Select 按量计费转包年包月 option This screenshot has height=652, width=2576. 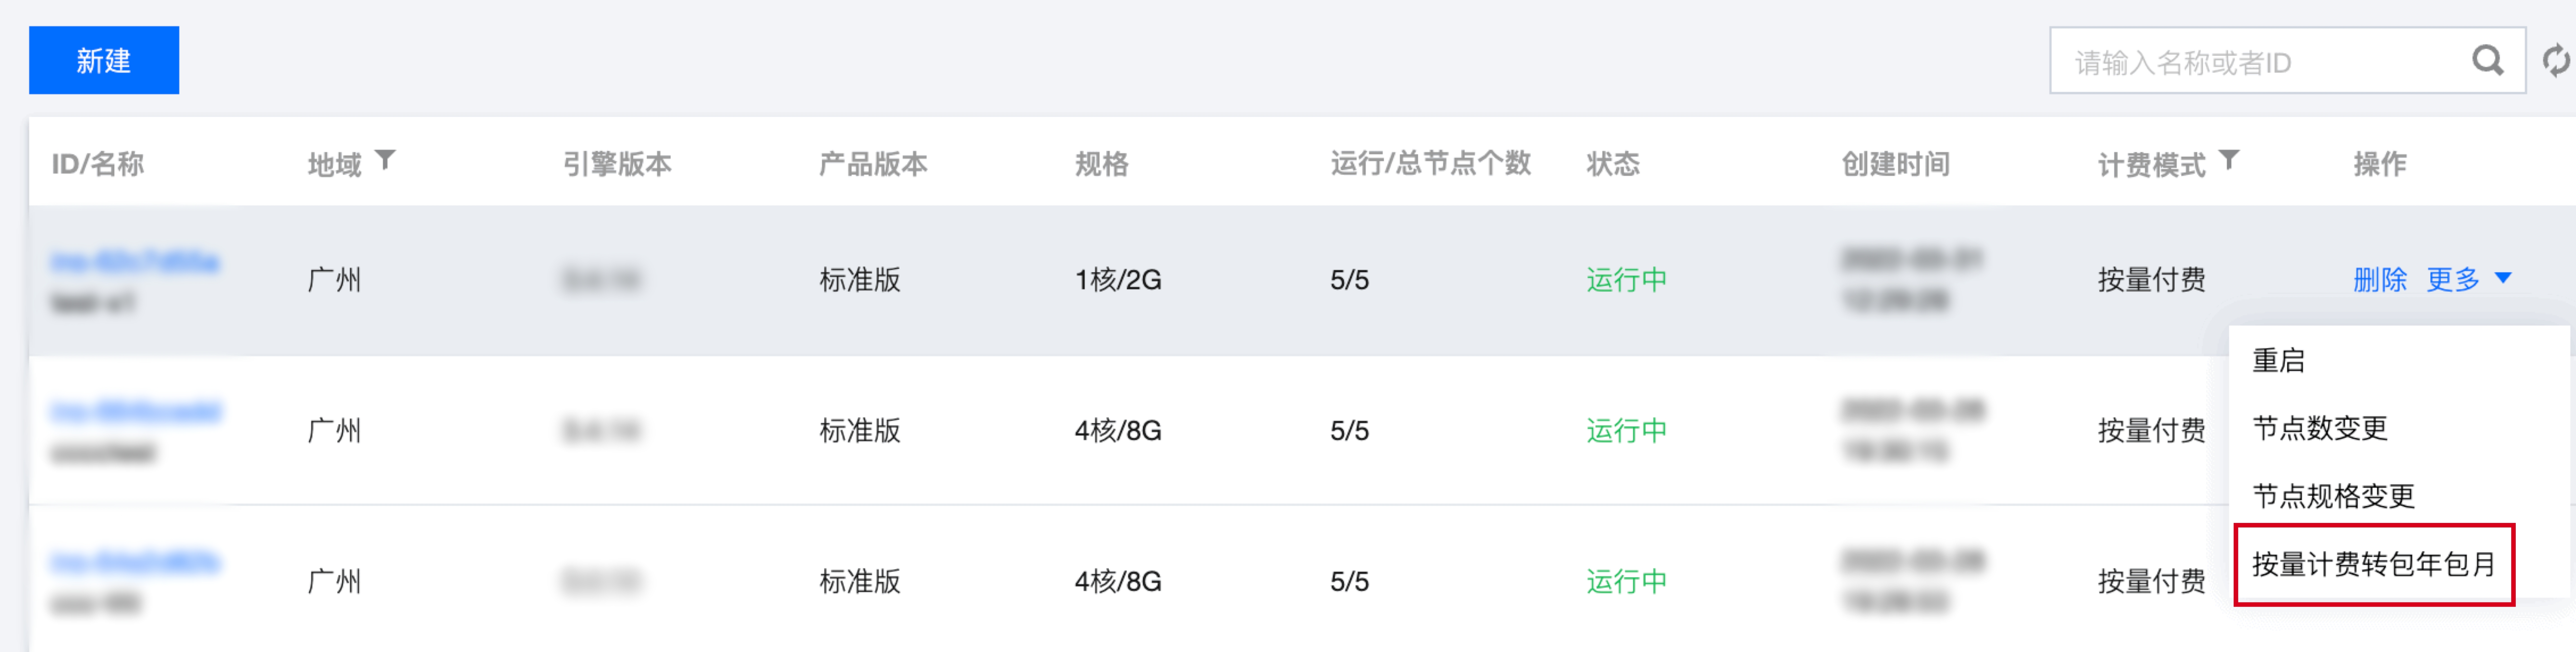point(2374,564)
